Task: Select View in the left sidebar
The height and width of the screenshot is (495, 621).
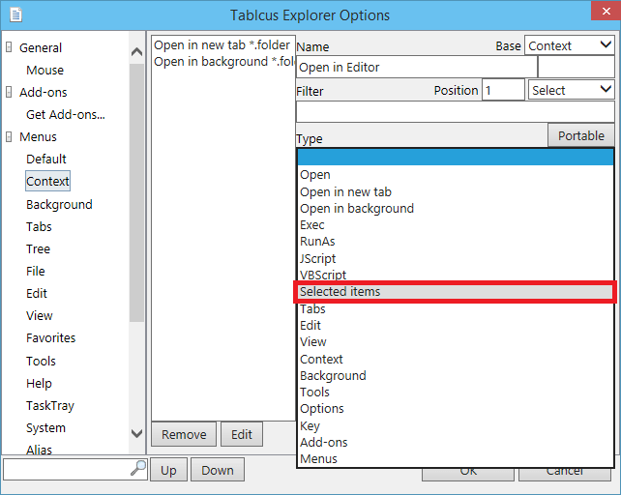Action: tap(40, 315)
